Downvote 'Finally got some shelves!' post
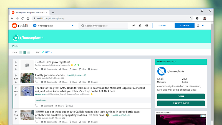 16,82
